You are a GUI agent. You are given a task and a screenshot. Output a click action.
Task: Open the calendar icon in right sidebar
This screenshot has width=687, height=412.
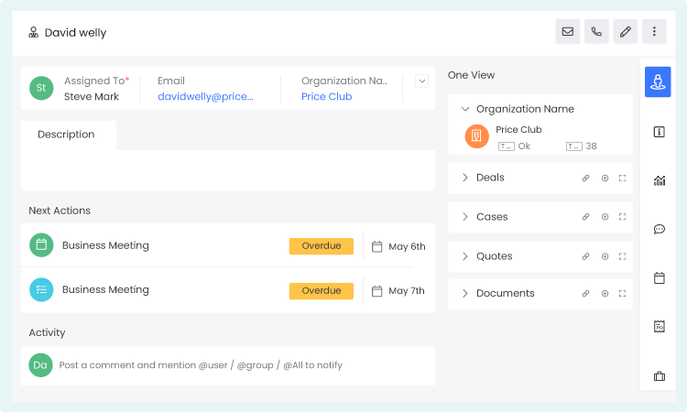(x=659, y=277)
